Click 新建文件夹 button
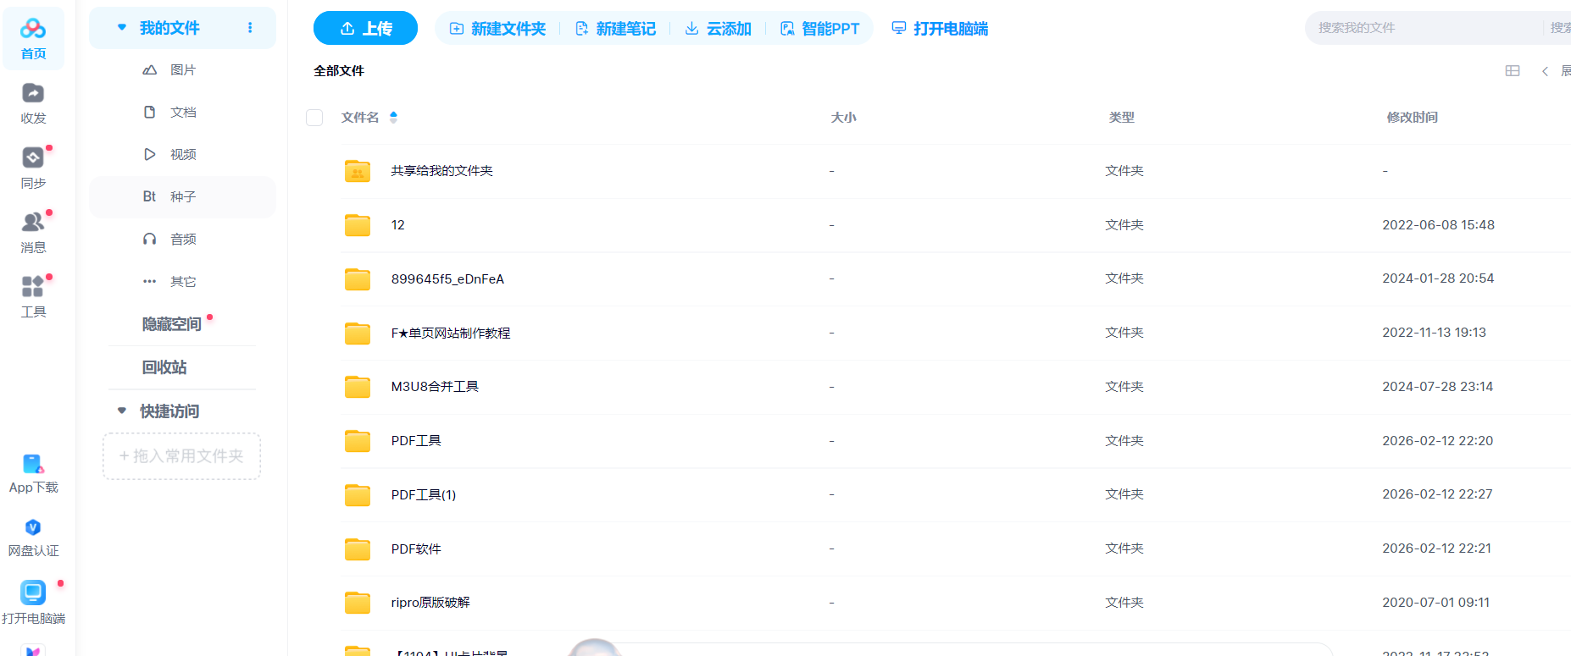Image resolution: width=1571 pixels, height=656 pixels. coord(497,29)
